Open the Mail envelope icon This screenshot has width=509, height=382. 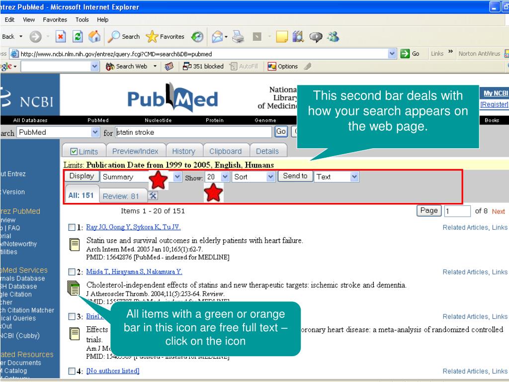point(217,37)
